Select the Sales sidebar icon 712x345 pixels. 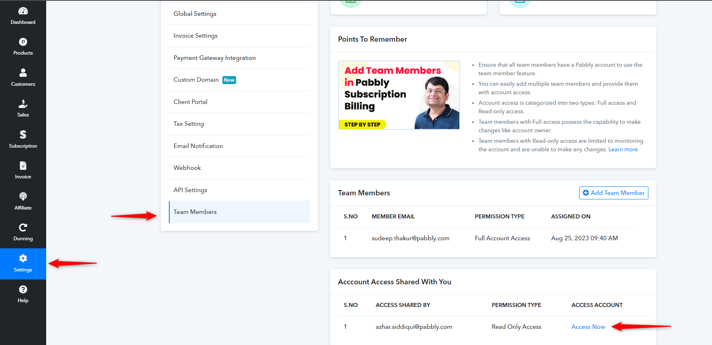click(23, 104)
